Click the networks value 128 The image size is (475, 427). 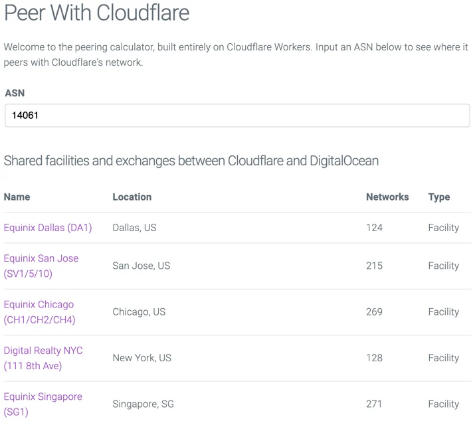click(375, 358)
